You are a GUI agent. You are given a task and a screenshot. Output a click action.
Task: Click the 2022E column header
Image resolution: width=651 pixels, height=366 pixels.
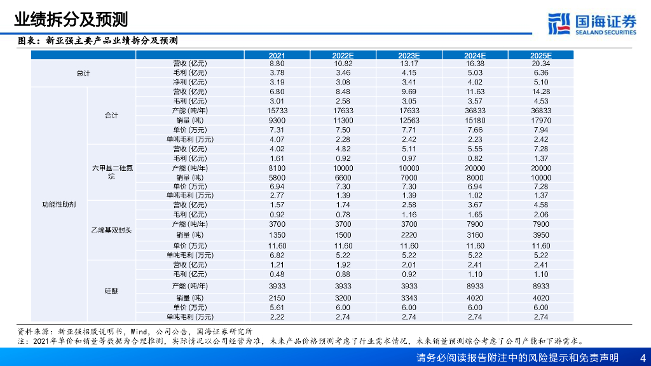[343, 56]
